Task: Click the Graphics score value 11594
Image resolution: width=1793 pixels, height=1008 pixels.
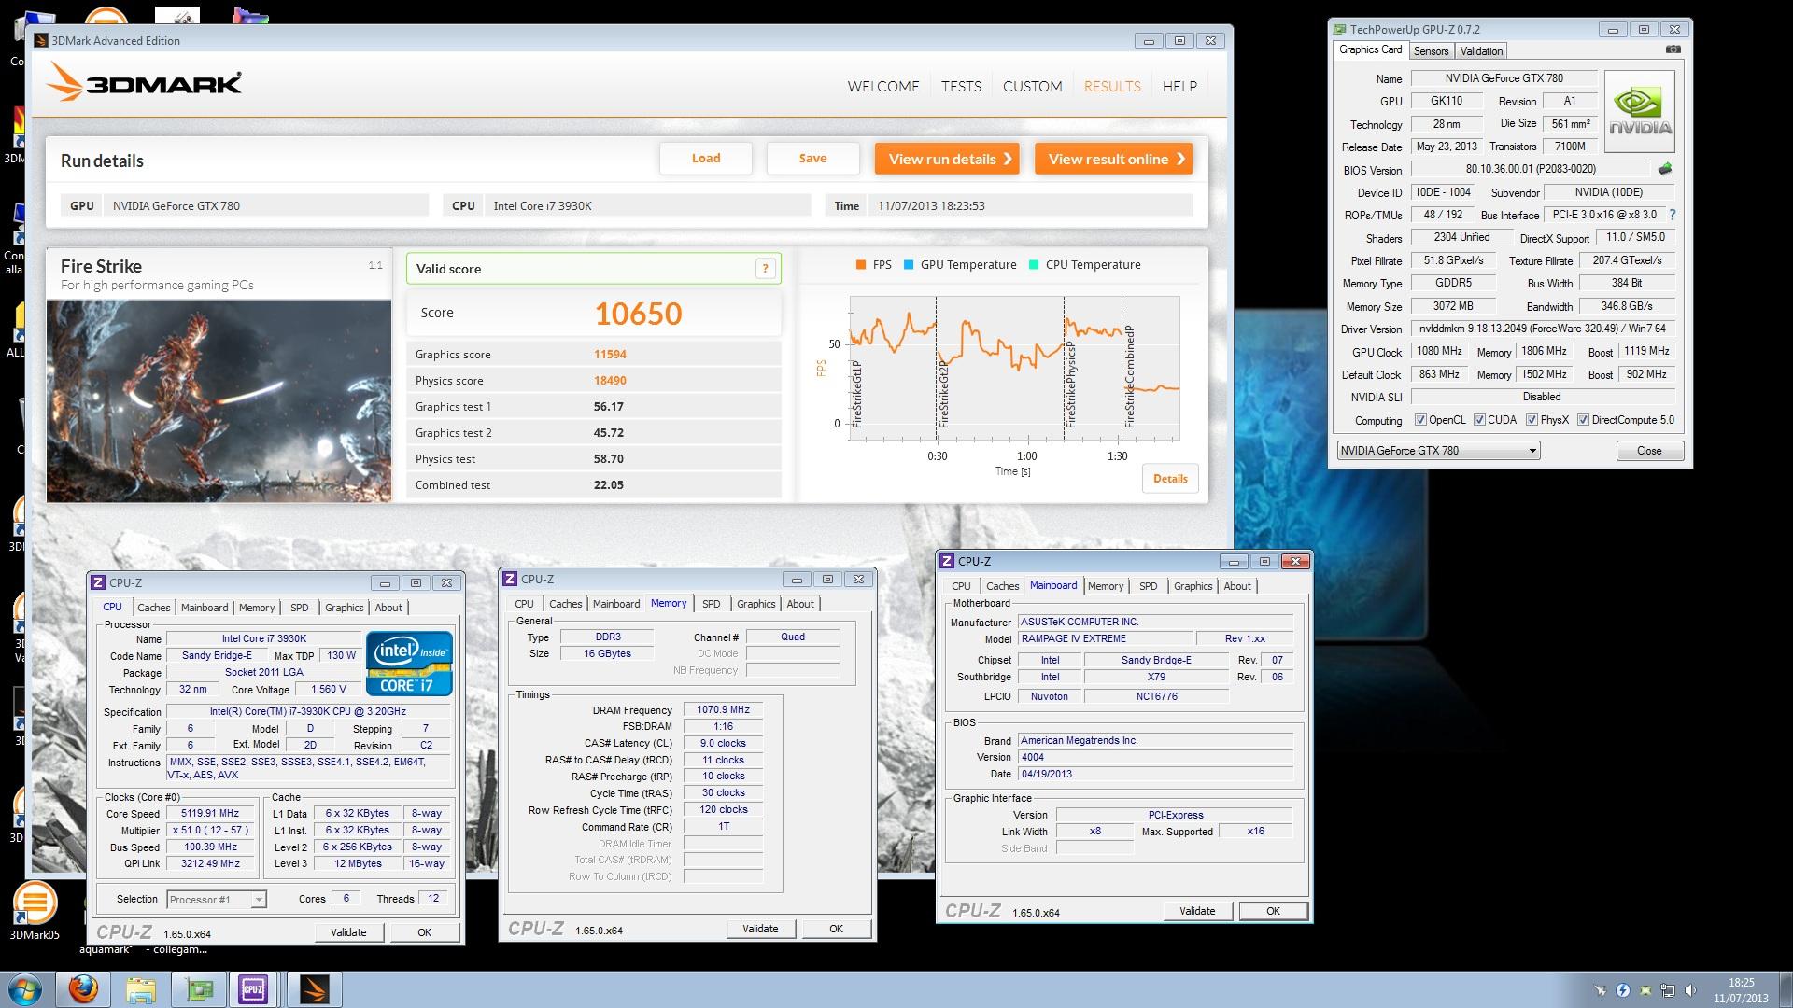Action: (x=610, y=355)
